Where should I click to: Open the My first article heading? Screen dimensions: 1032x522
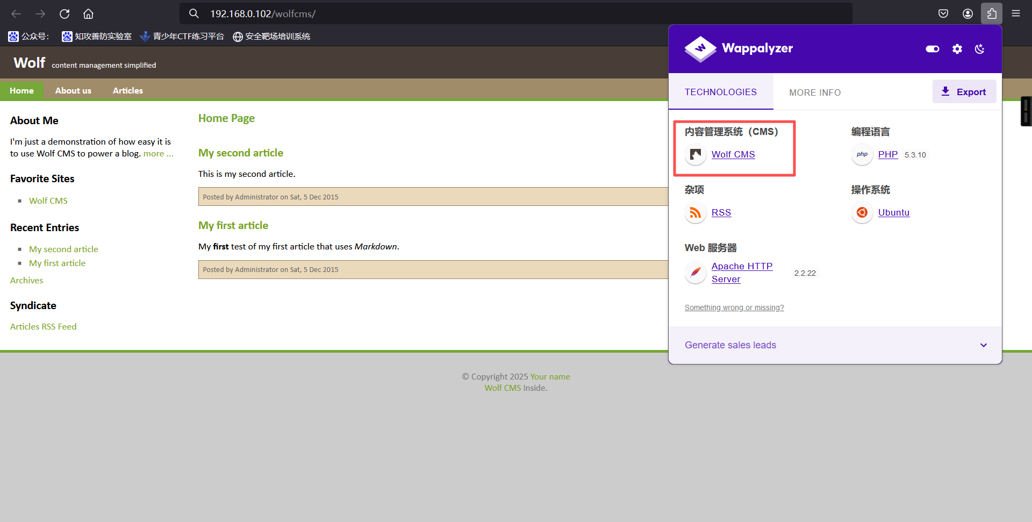[x=233, y=225]
